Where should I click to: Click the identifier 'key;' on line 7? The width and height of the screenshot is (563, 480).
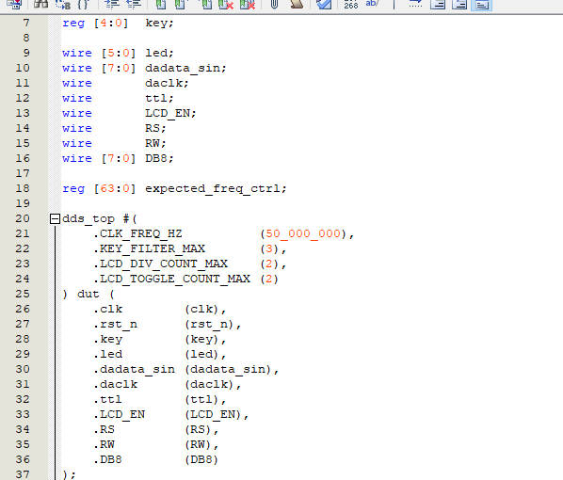point(159,24)
